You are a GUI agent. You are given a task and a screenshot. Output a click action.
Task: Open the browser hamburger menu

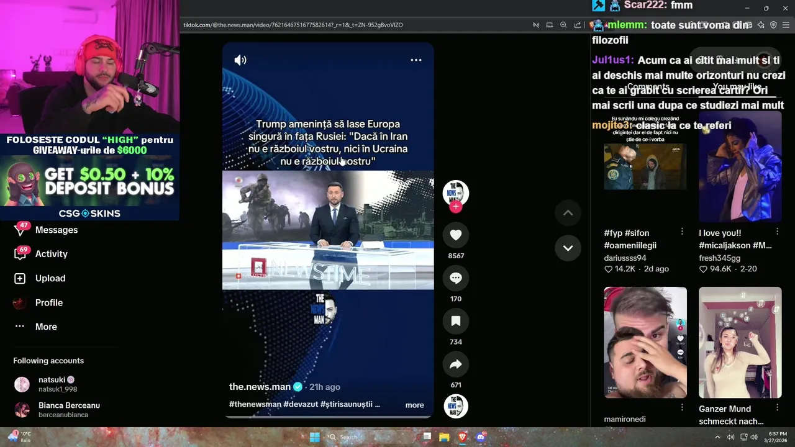[786, 25]
